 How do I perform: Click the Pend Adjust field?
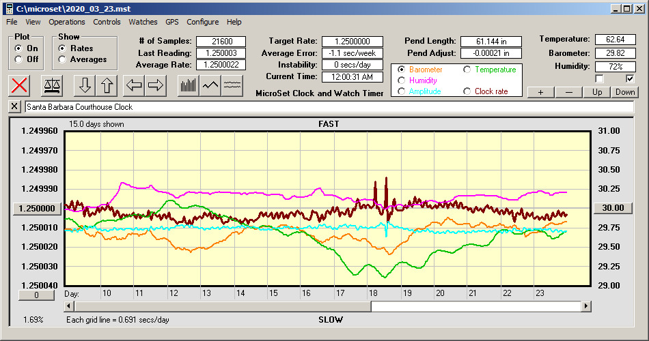click(x=491, y=53)
